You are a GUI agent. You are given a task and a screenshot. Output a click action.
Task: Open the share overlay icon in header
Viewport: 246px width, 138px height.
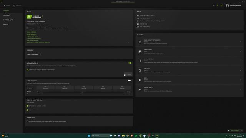tap(218, 5)
